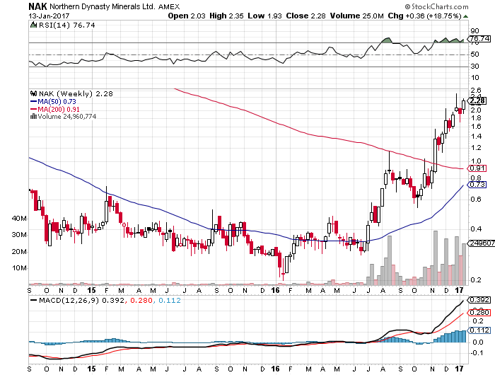Click the 2.28 last price tag on right axis
The width and height of the screenshot is (495, 375).
click(477, 100)
